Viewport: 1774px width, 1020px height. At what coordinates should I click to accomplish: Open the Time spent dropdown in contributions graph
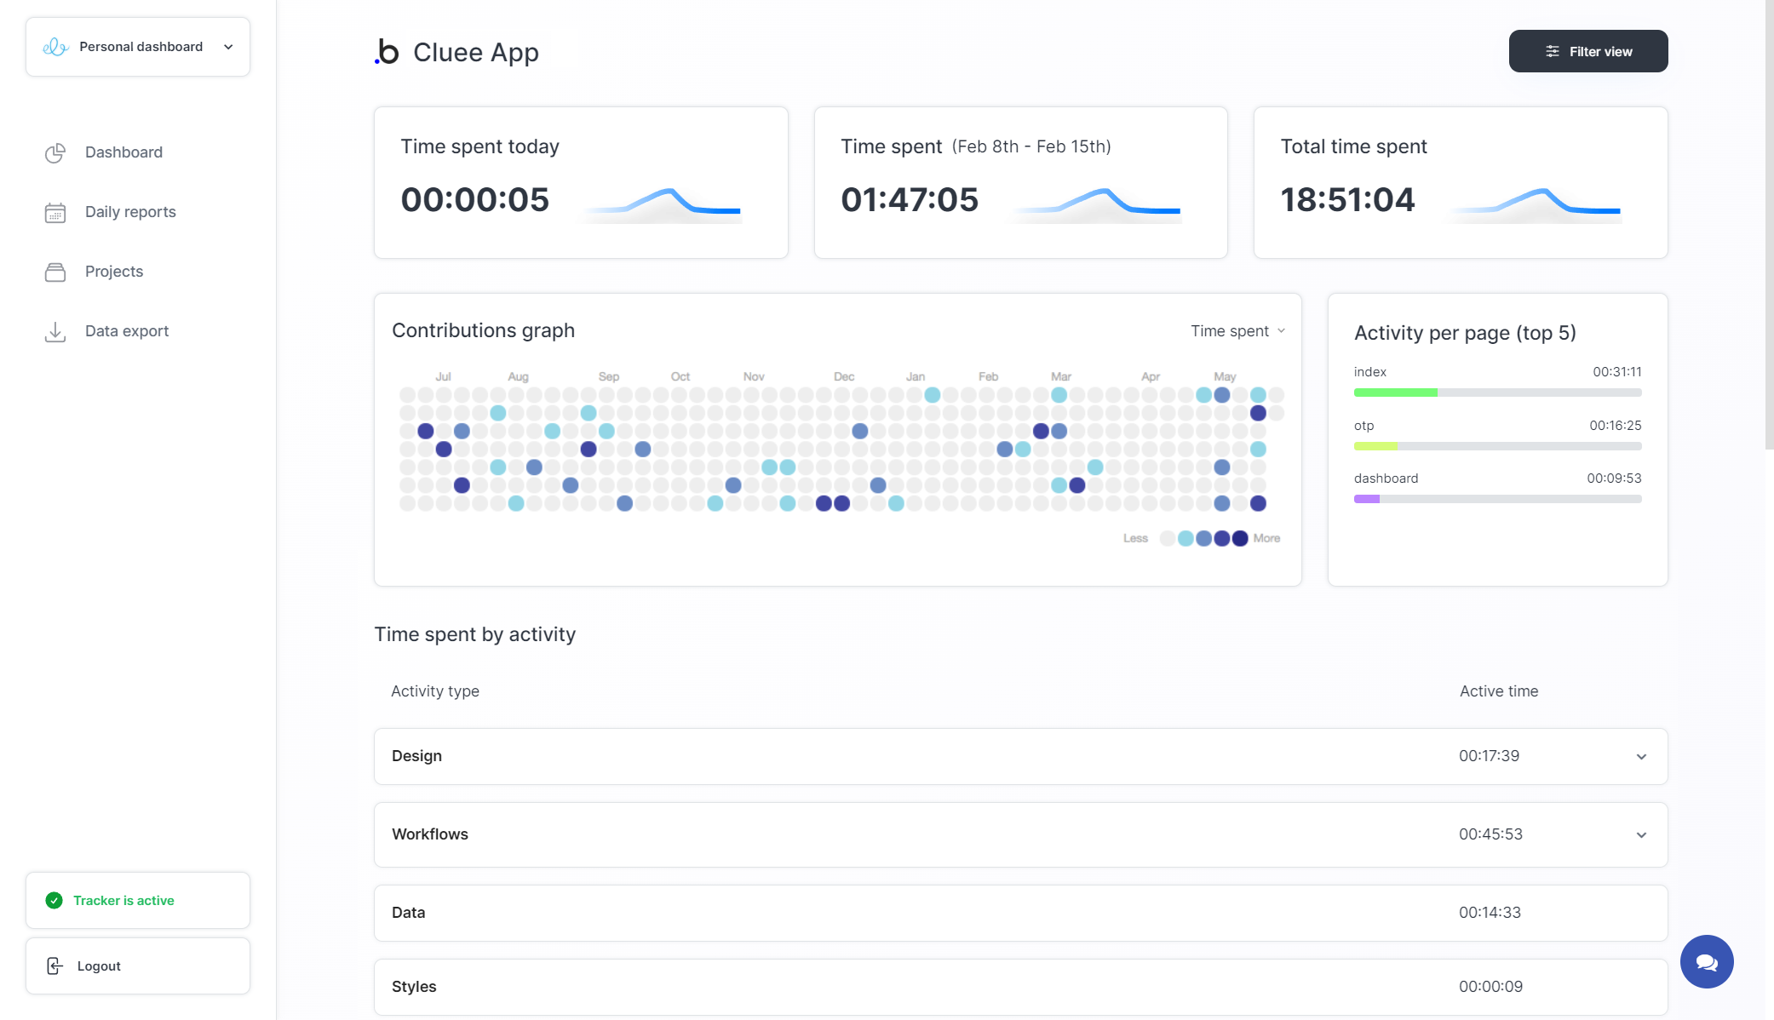pos(1237,331)
